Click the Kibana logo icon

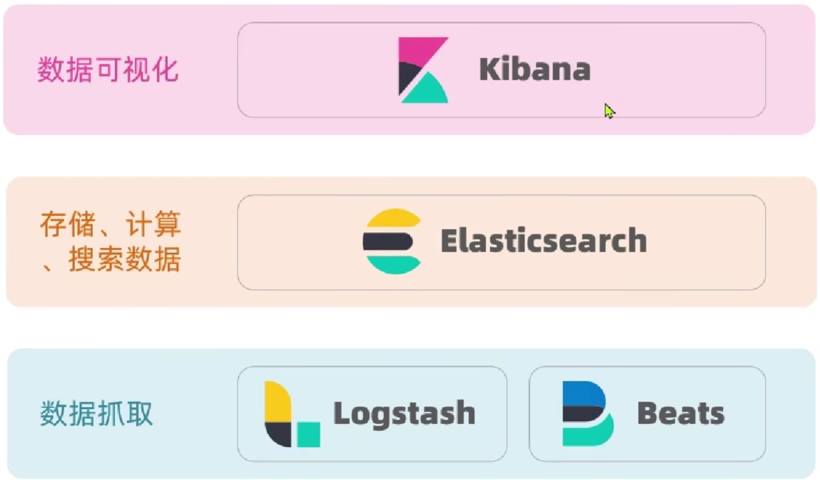coord(423,70)
